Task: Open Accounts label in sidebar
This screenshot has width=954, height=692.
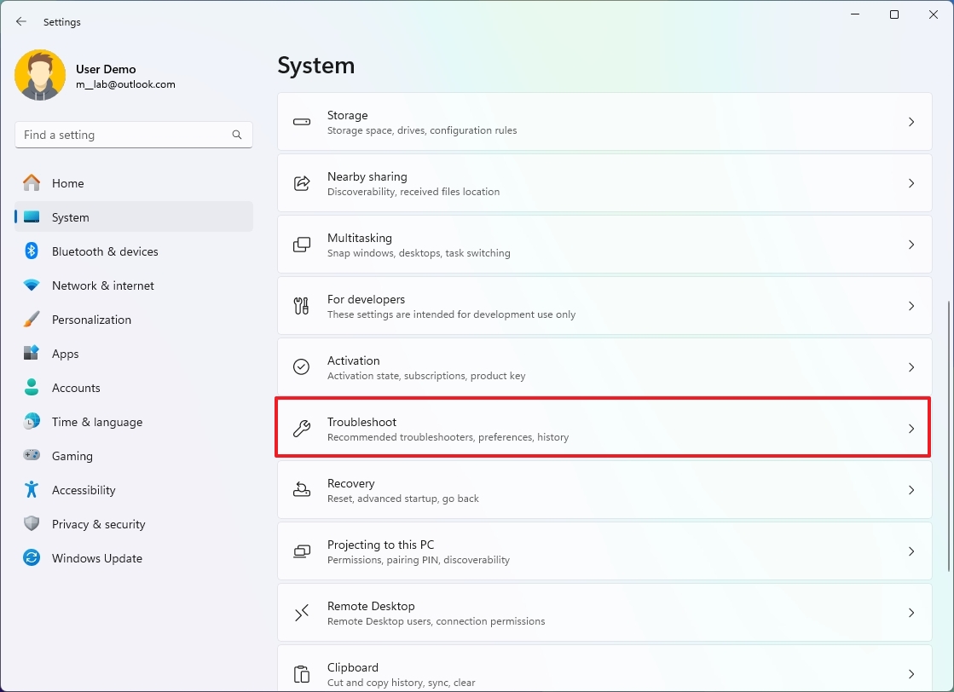Action: tap(76, 388)
